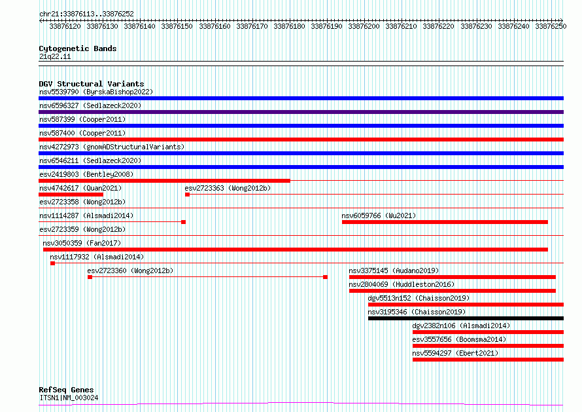This screenshot has height=412, width=582.
Task: Open nsv4742617 (Quan2021) label
Action: coord(80,188)
